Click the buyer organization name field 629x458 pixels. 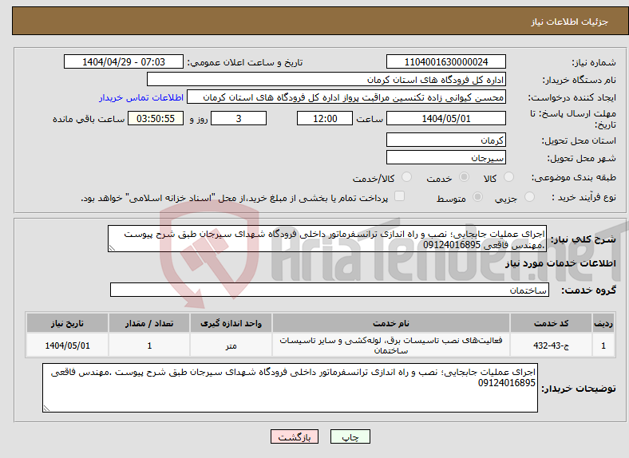pyautogui.click(x=326, y=80)
